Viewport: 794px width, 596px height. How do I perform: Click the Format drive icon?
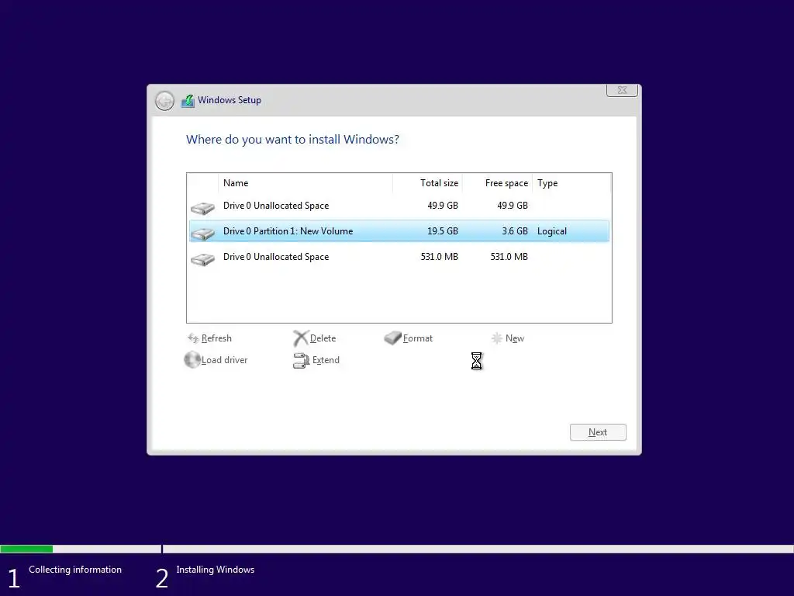coord(392,338)
